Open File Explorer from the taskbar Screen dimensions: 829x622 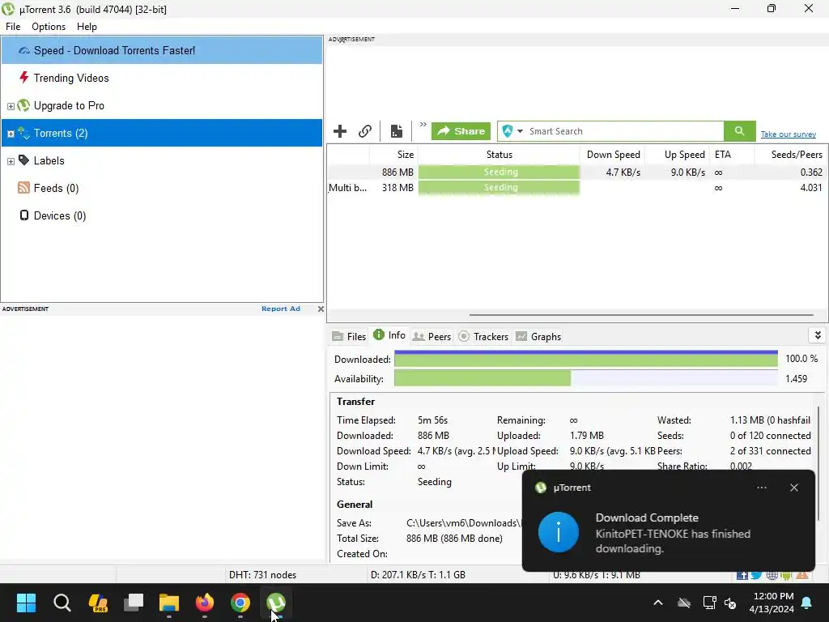(169, 603)
